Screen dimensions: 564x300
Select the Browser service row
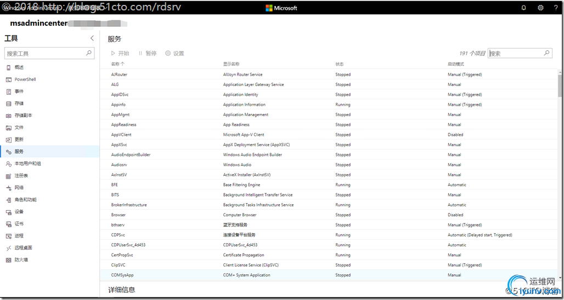pos(329,215)
